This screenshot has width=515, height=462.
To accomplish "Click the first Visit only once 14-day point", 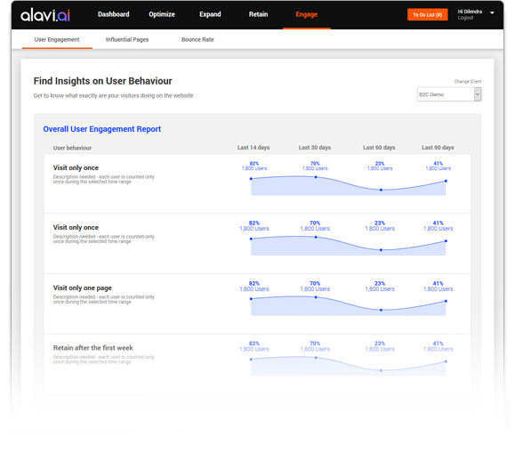I will (251, 179).
